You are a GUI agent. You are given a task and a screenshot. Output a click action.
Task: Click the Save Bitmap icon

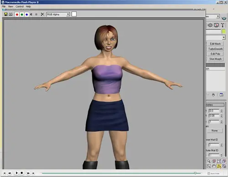(x=6, y=14)
